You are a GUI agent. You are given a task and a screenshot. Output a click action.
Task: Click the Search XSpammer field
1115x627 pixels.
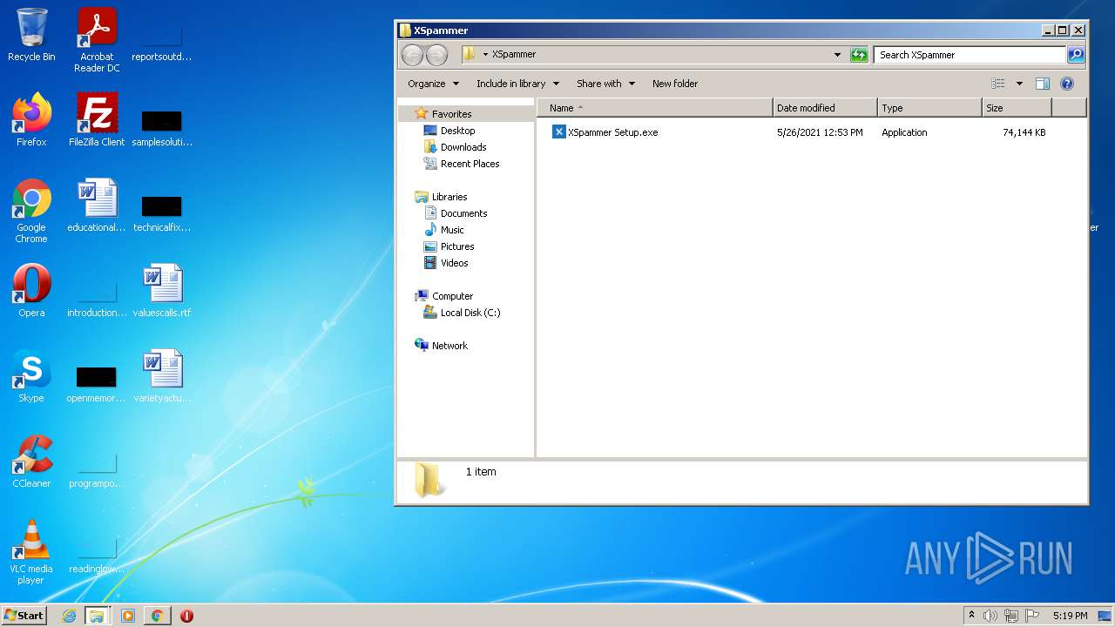click(x=970, y=55)
